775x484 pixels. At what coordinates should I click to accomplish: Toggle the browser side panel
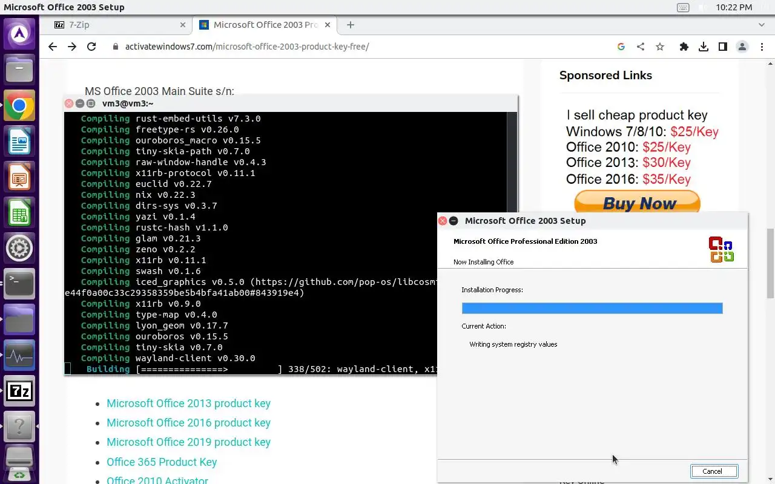723,47
